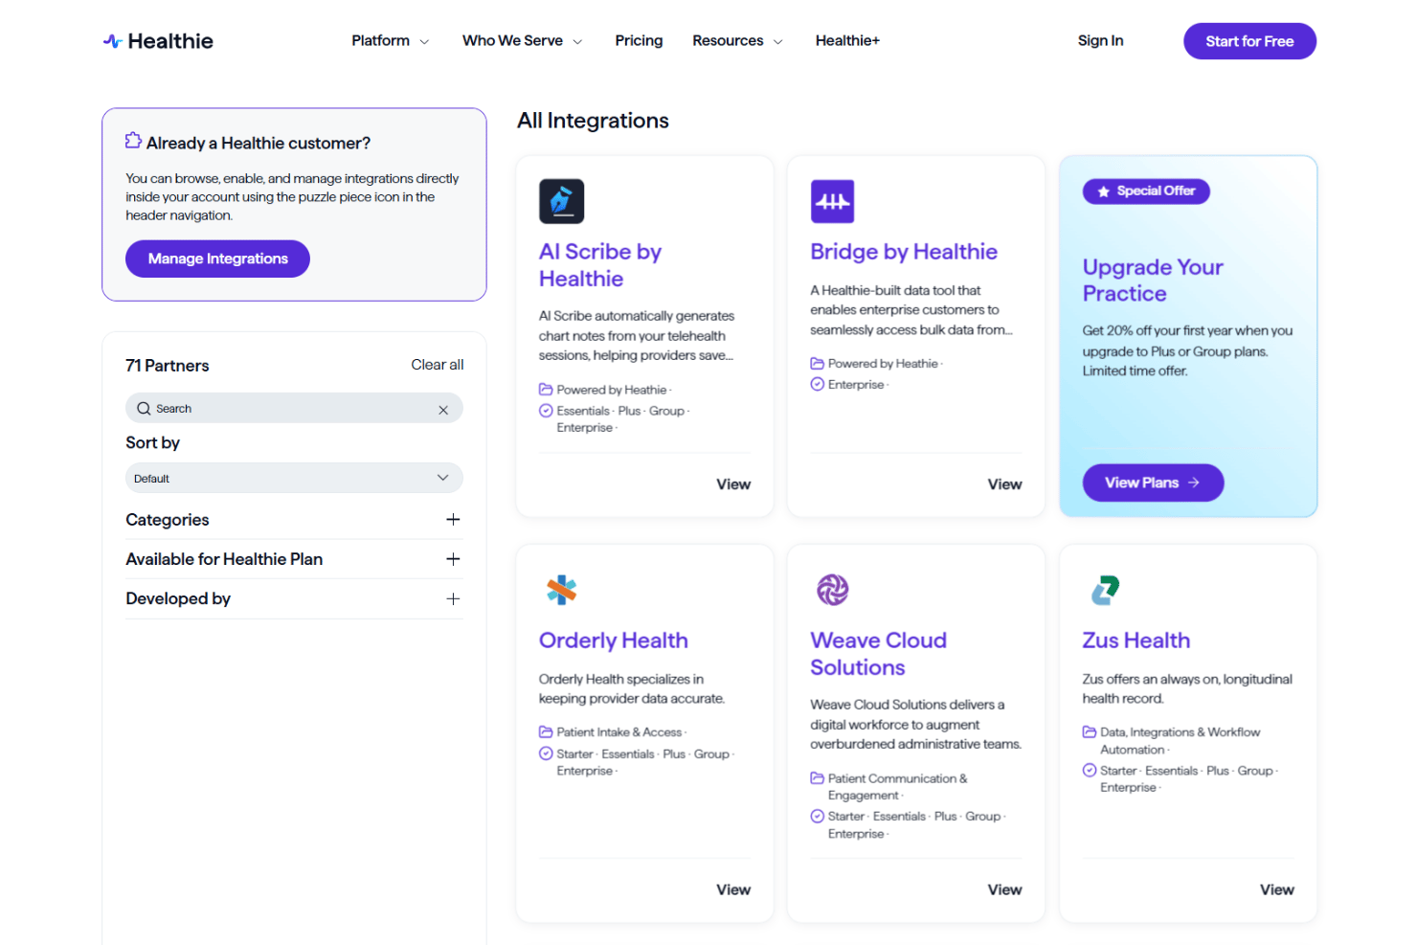Expand Available for Healthie Plan filter

[294, 559]
